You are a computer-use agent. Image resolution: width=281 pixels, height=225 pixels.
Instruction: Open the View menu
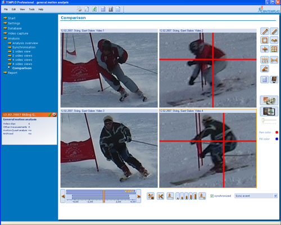click(x=22, y=10)
